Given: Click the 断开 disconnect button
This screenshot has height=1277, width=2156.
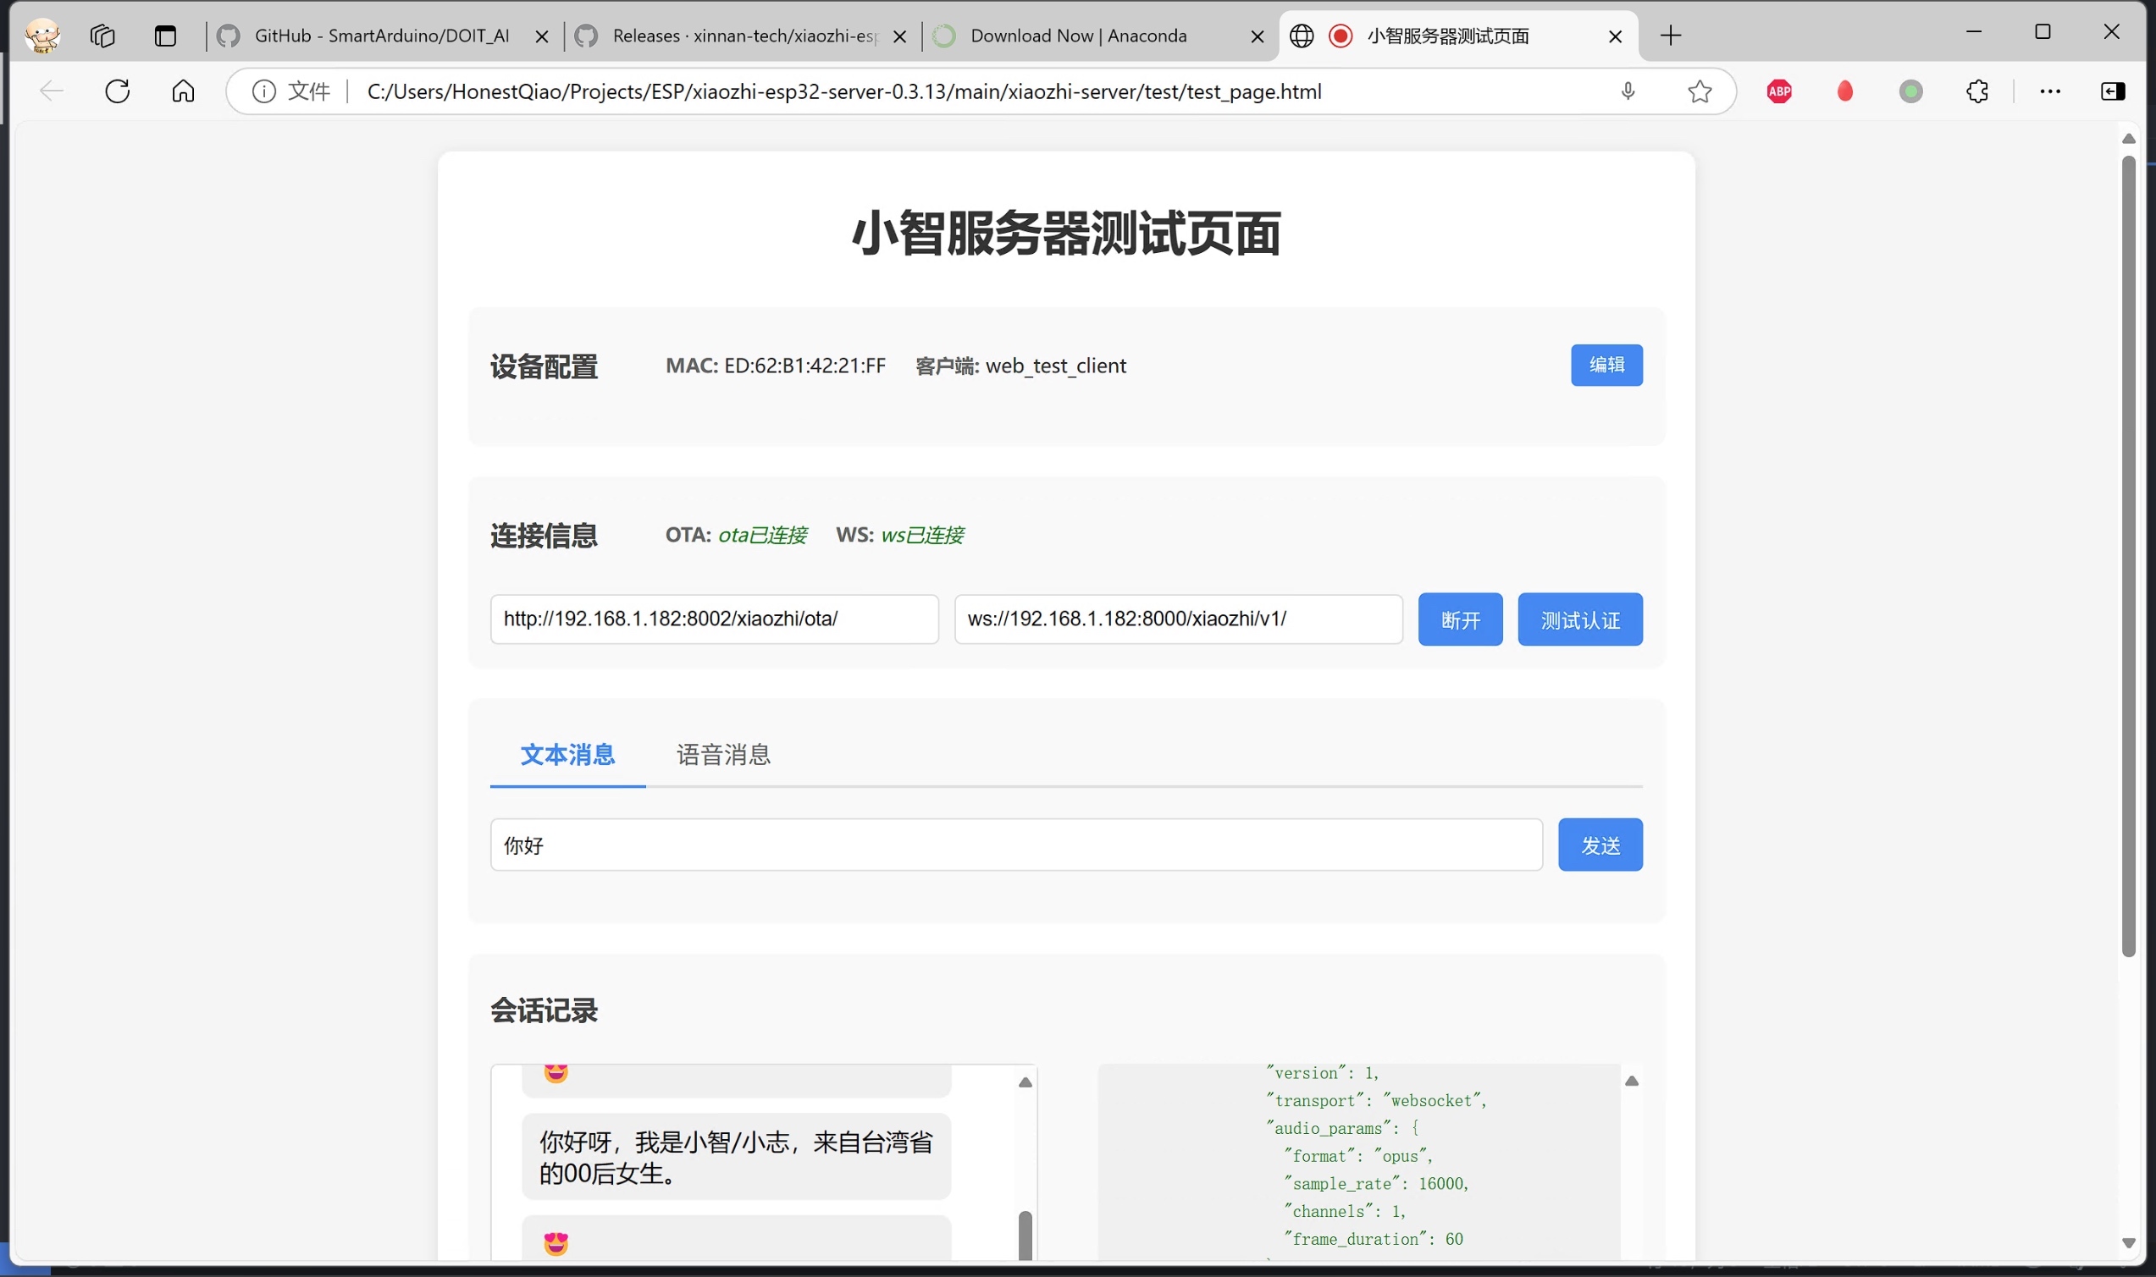Looking at the screenshot, I should pyautogui.click(x=1459, y=619).
